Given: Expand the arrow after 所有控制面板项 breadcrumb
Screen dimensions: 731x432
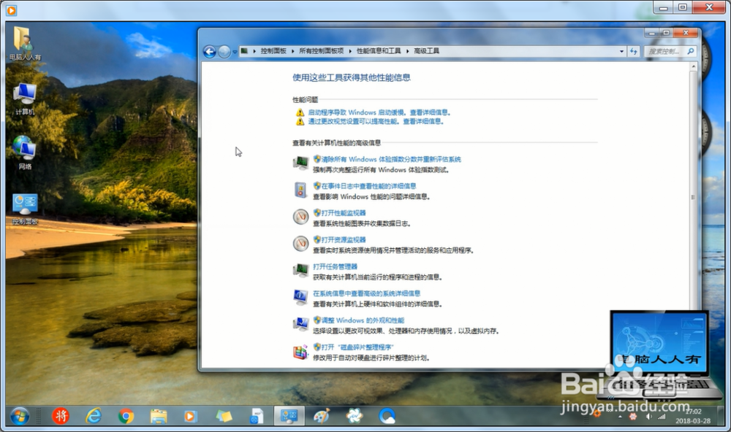Looking at the screenshot, I should tap(350, 51).
